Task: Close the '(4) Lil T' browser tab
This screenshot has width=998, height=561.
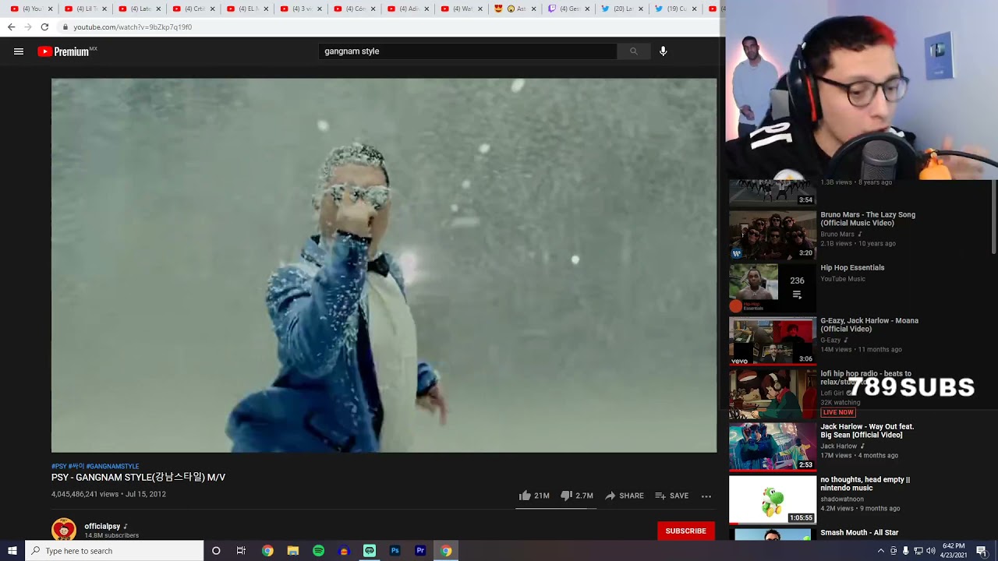Action: pyautogui.click(x=104, y=9)
